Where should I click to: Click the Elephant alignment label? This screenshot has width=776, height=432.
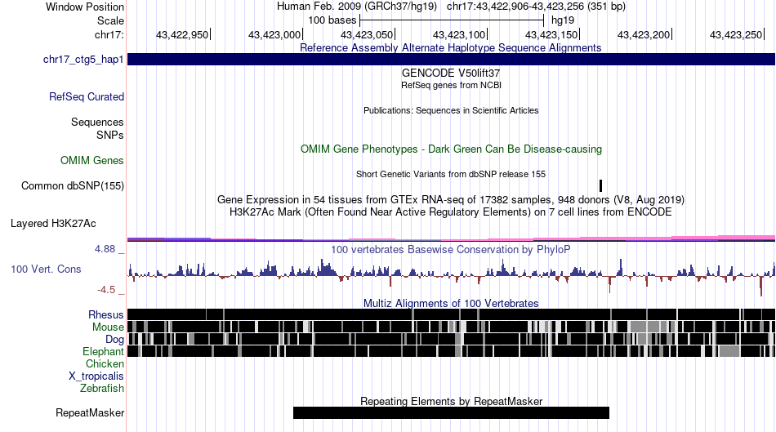103,351
